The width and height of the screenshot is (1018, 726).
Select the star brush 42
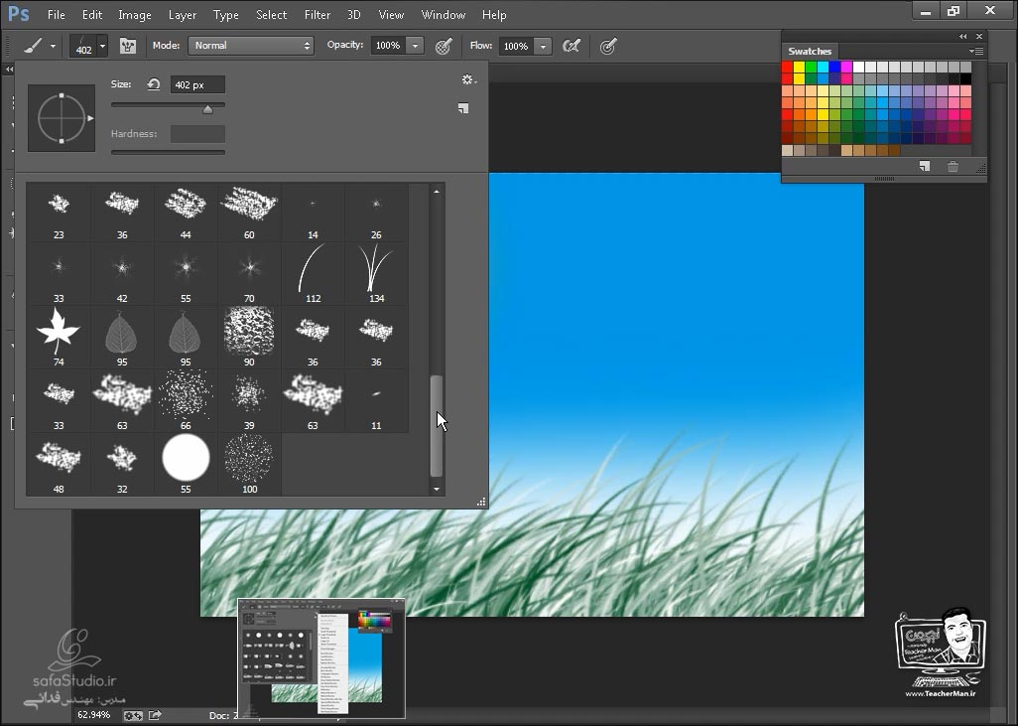122,274
